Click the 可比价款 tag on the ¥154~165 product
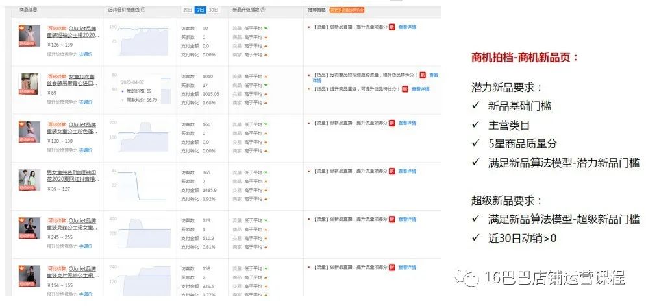 (57, 269)
